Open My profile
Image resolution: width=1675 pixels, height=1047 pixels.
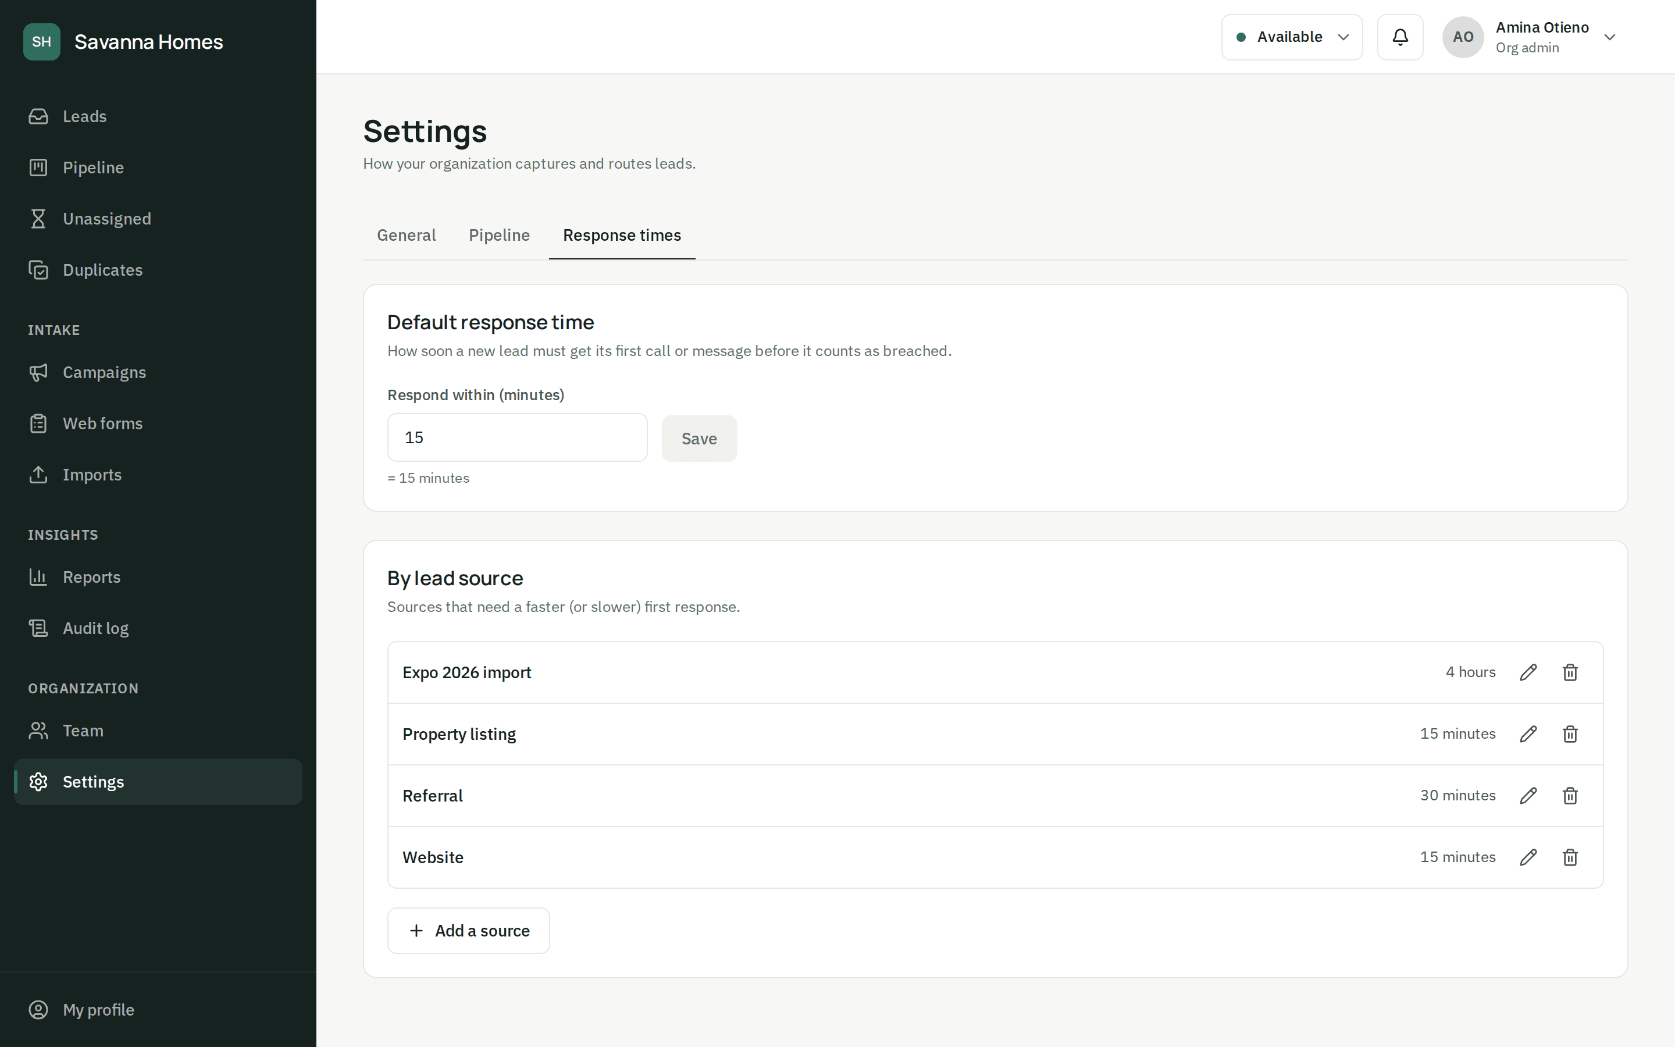158,1010
